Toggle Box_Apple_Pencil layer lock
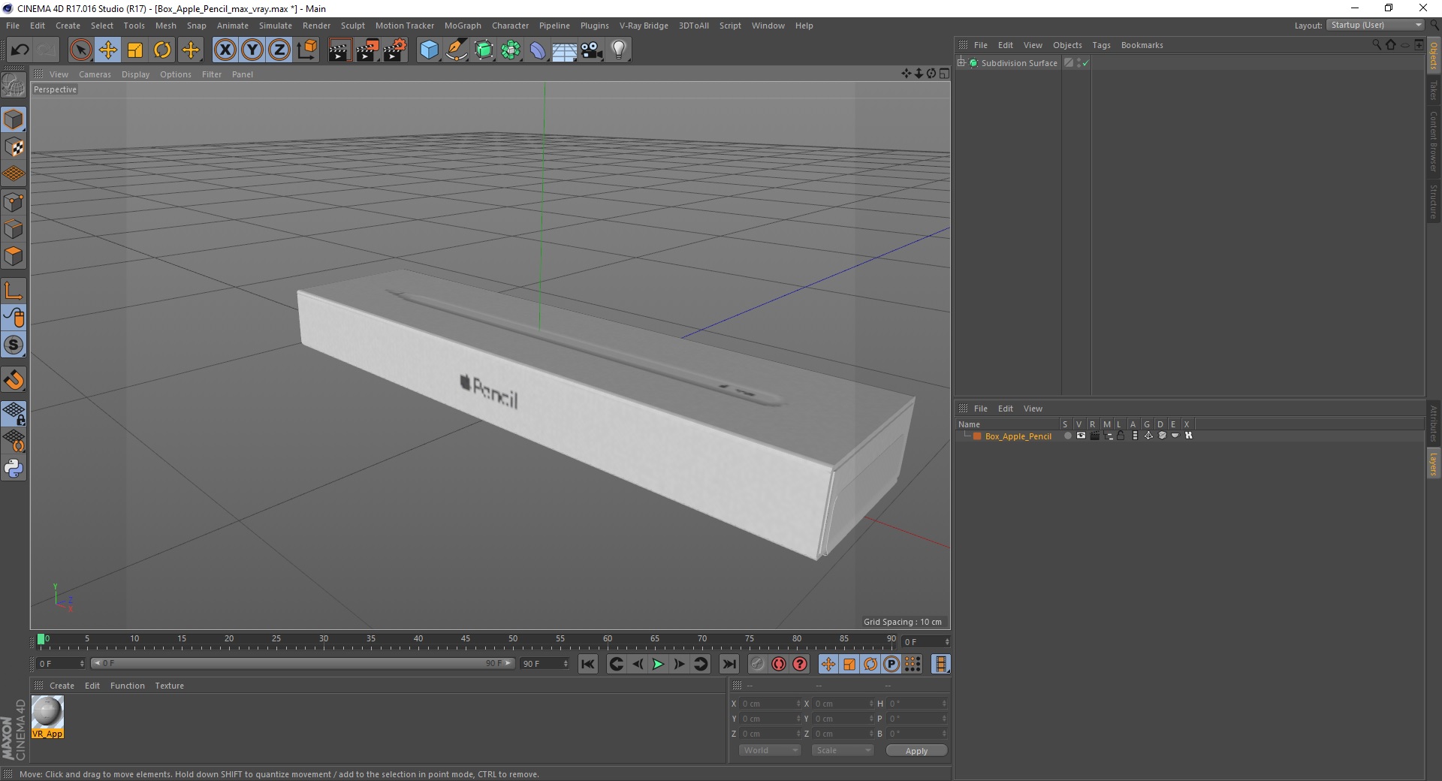The height and width of the screenshot is (781, 1442). point(1121,436)
